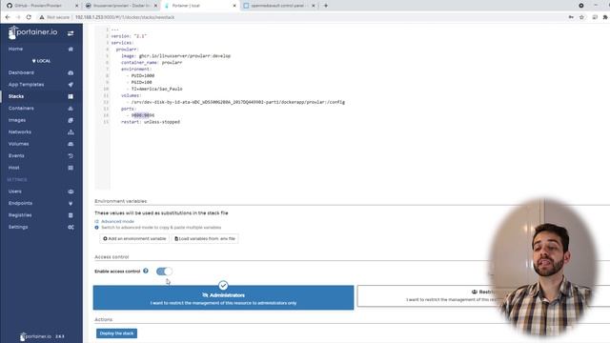Image resolution: width=610 pixels, height=343 pixels.
Task: Open Events page link
Action: click(16, 155)
